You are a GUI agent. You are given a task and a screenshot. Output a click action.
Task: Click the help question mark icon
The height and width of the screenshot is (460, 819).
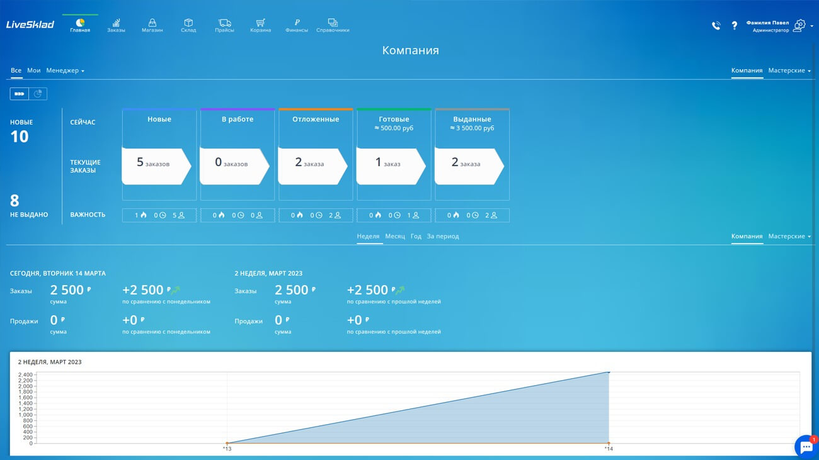pos(734,26)
